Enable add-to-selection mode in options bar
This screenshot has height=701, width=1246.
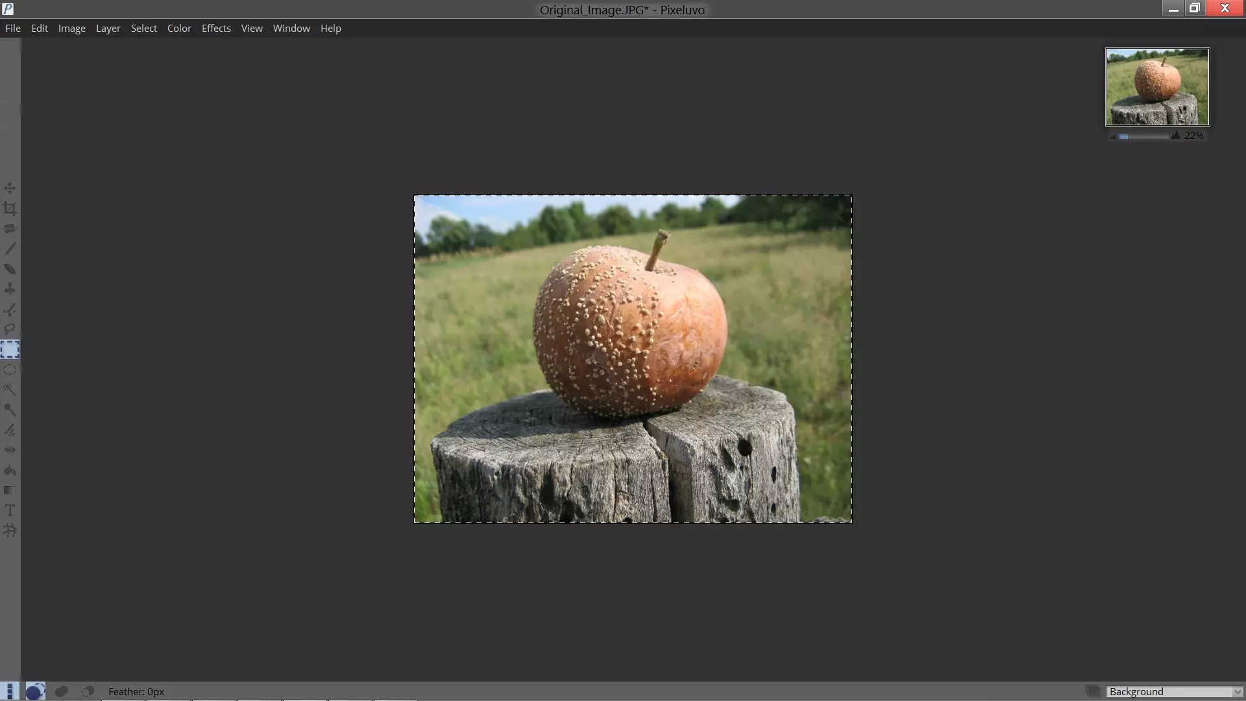62,691
